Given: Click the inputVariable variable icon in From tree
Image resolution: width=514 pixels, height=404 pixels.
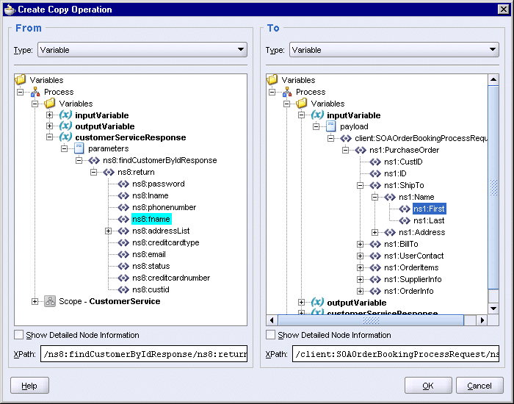Looking at the screenshot, I should (x=65, y=115).
